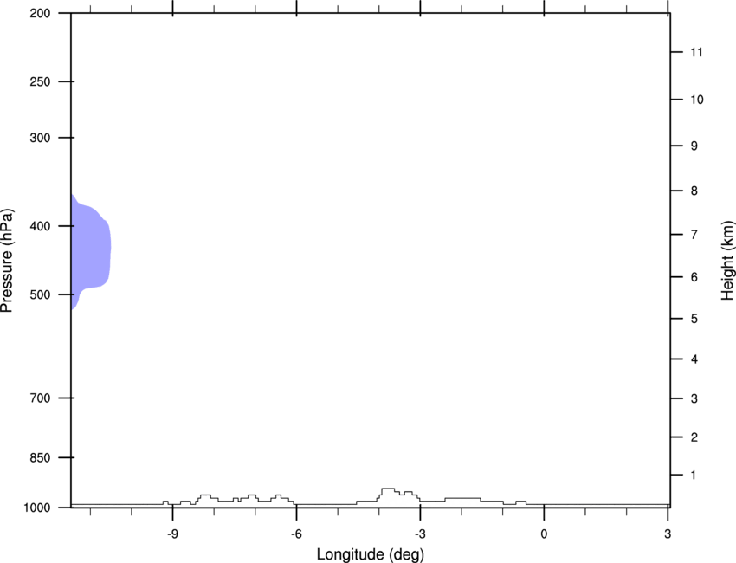736x563 pixels.
Task: Click the 10 km height label
Action: tap(697, 100)
